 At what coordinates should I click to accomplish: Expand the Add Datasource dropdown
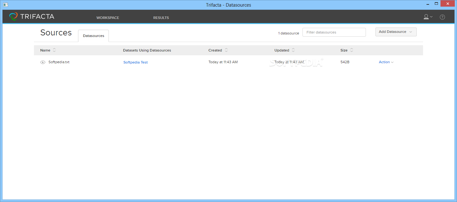click(396, 32)
